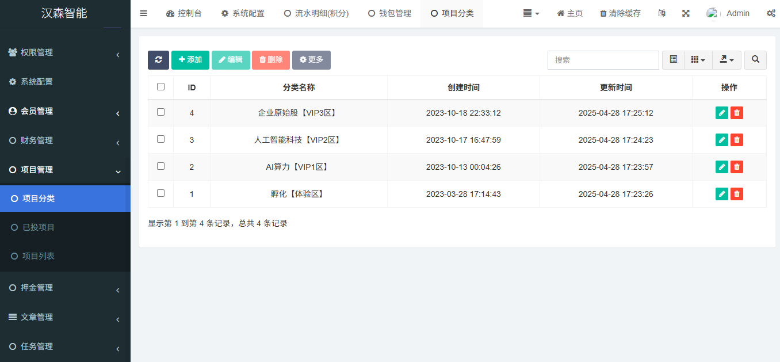Click the red trash icon for row ID 3
Screen dimensions: 780x362
(736, 140)
